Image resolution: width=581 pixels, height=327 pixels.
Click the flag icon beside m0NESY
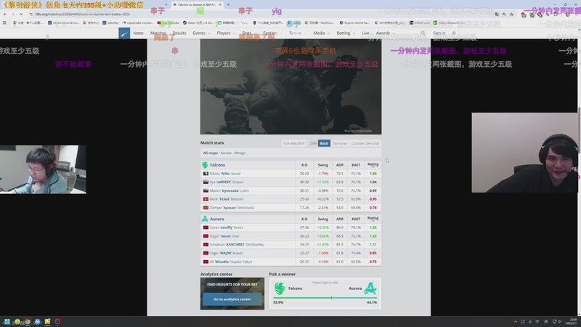coord(206,182)
